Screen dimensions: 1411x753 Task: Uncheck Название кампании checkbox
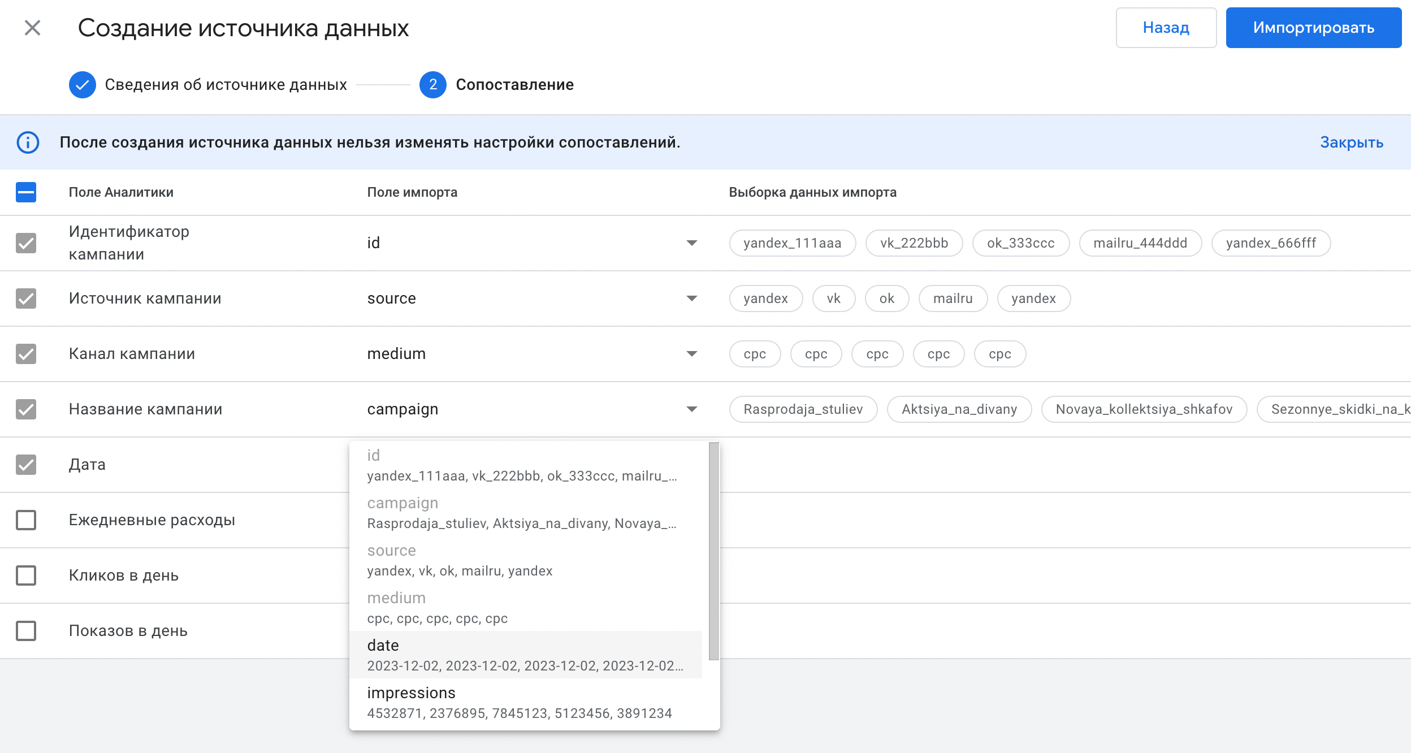(x=26, y=409)
